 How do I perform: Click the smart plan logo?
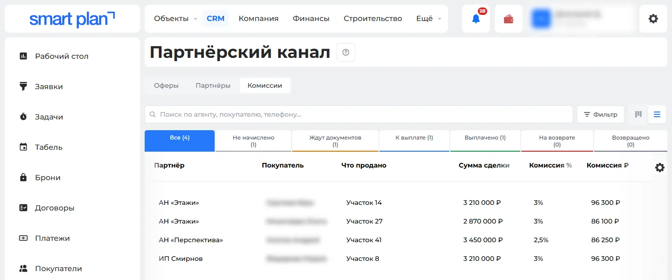(72, 19)
